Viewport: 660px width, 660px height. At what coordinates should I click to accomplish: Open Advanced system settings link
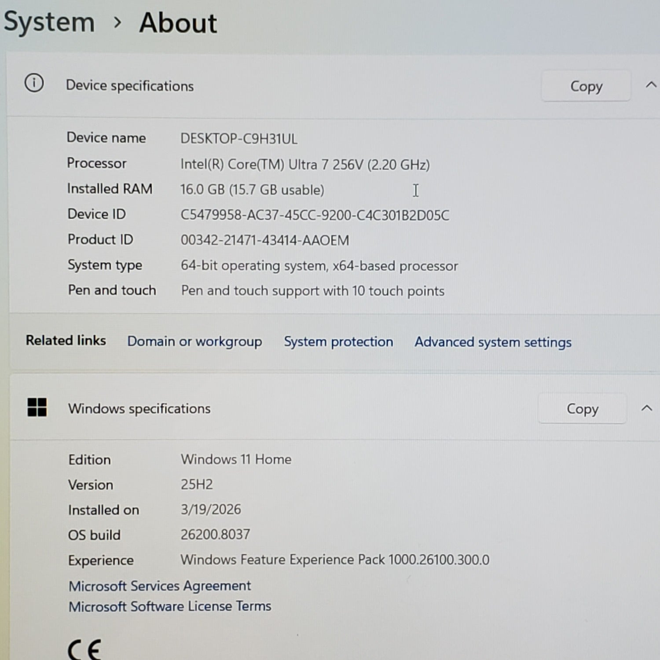pyautogui.click(x=493, y=342)
